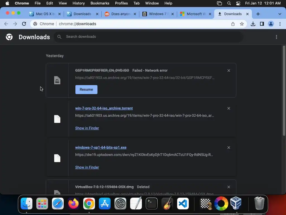The image size is (286, 215).
Task: Click the Stage Manager windows icon in menu bar
Action: [x=219, y=3]
